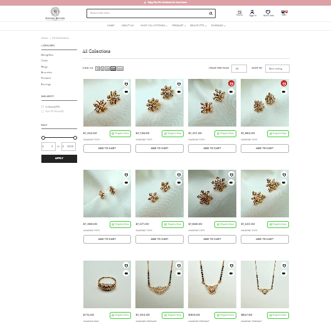Quick view the $1,071.00 earrings
The image size is (331, 322).
pos(179,182)
